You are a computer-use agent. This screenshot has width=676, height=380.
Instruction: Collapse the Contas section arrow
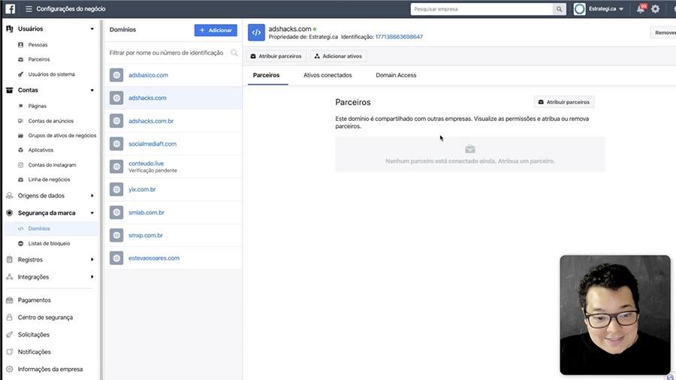pos(92,90)
